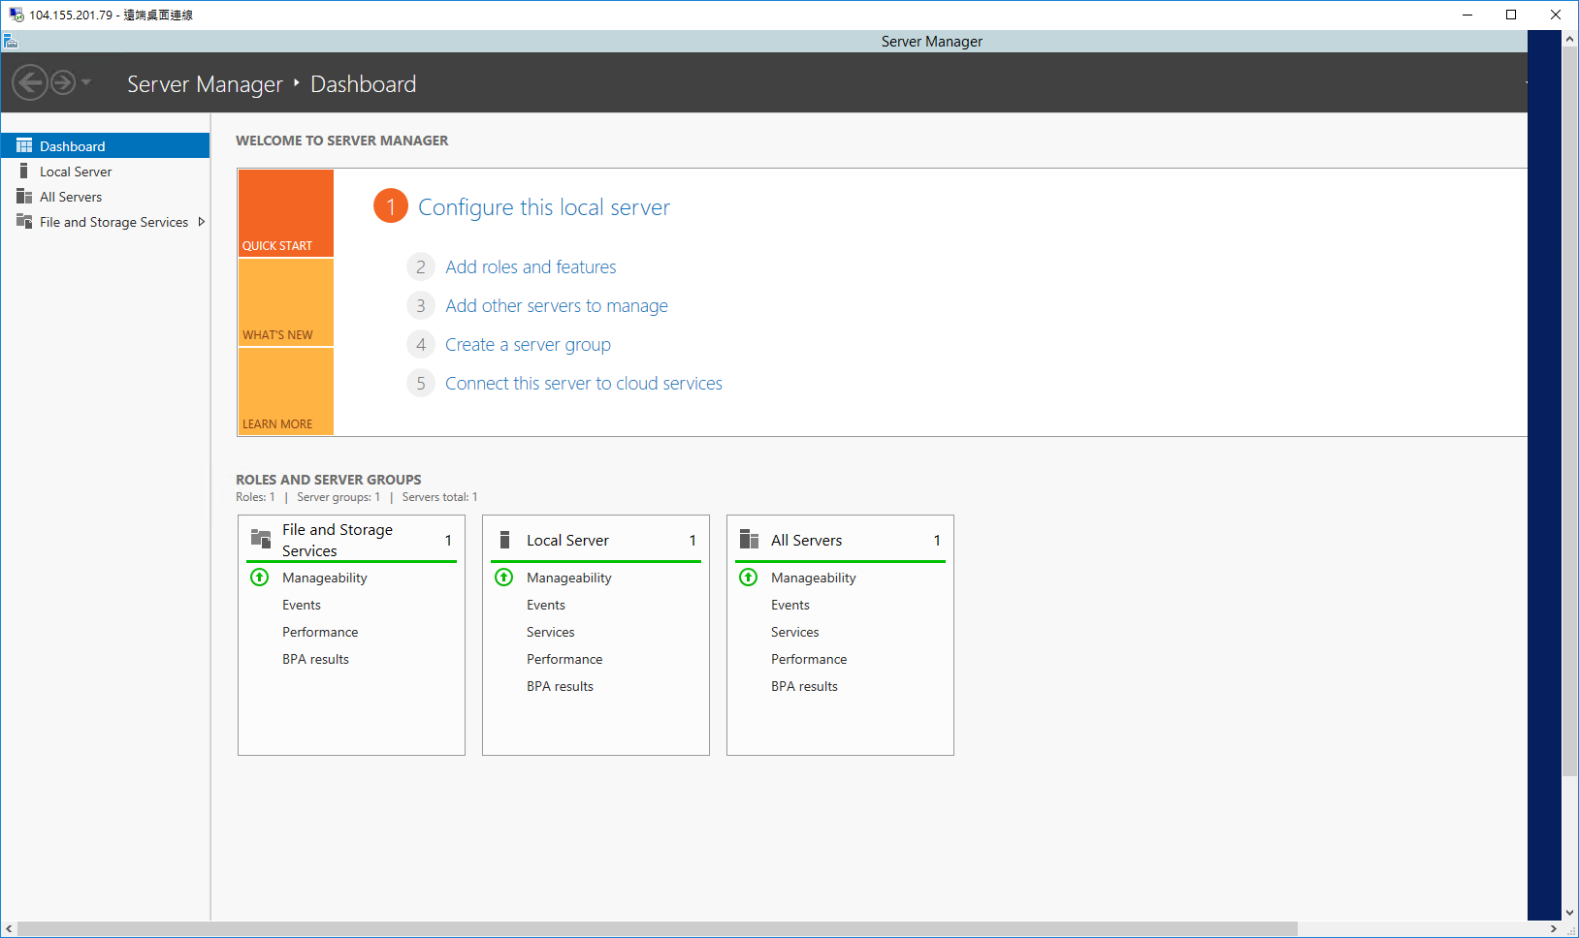Click Add other servers to manage link
1579x938 pixels.
click(x=557, y=305)
